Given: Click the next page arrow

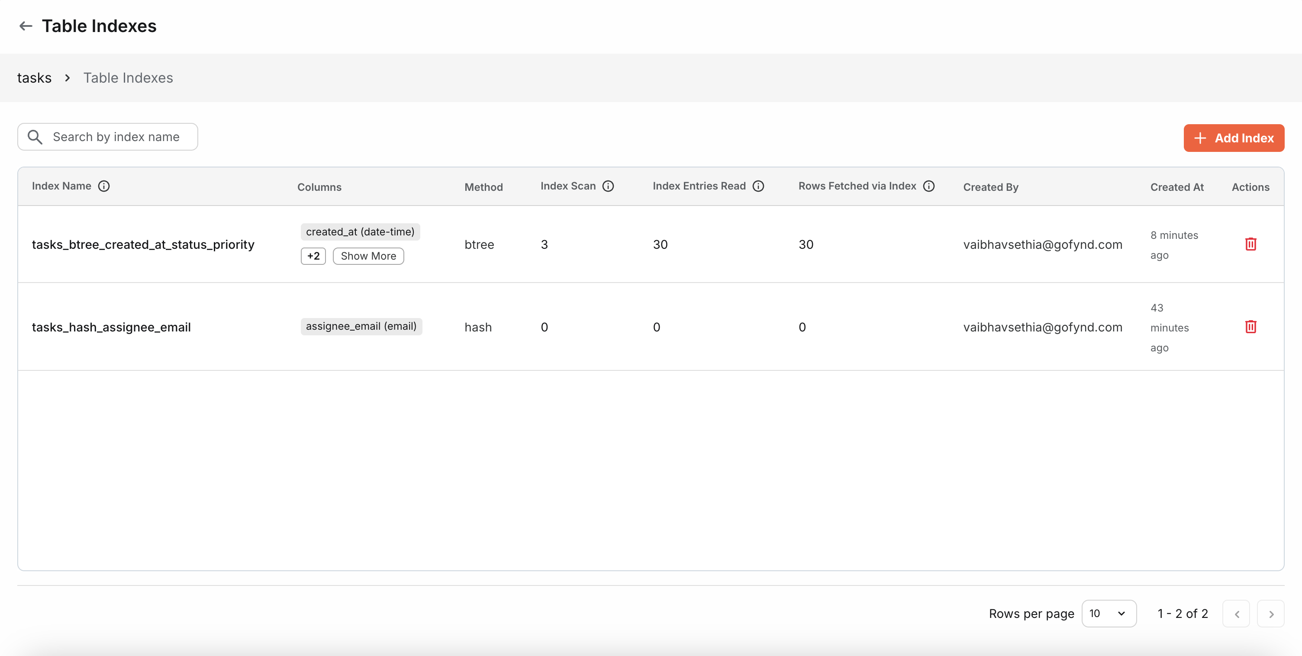Looking at the screenshot, I should click(x=1272, y=614).
